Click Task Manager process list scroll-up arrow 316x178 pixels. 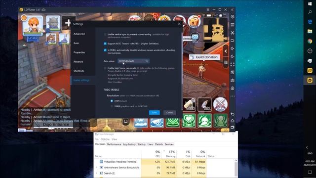(x=236, y=161)
